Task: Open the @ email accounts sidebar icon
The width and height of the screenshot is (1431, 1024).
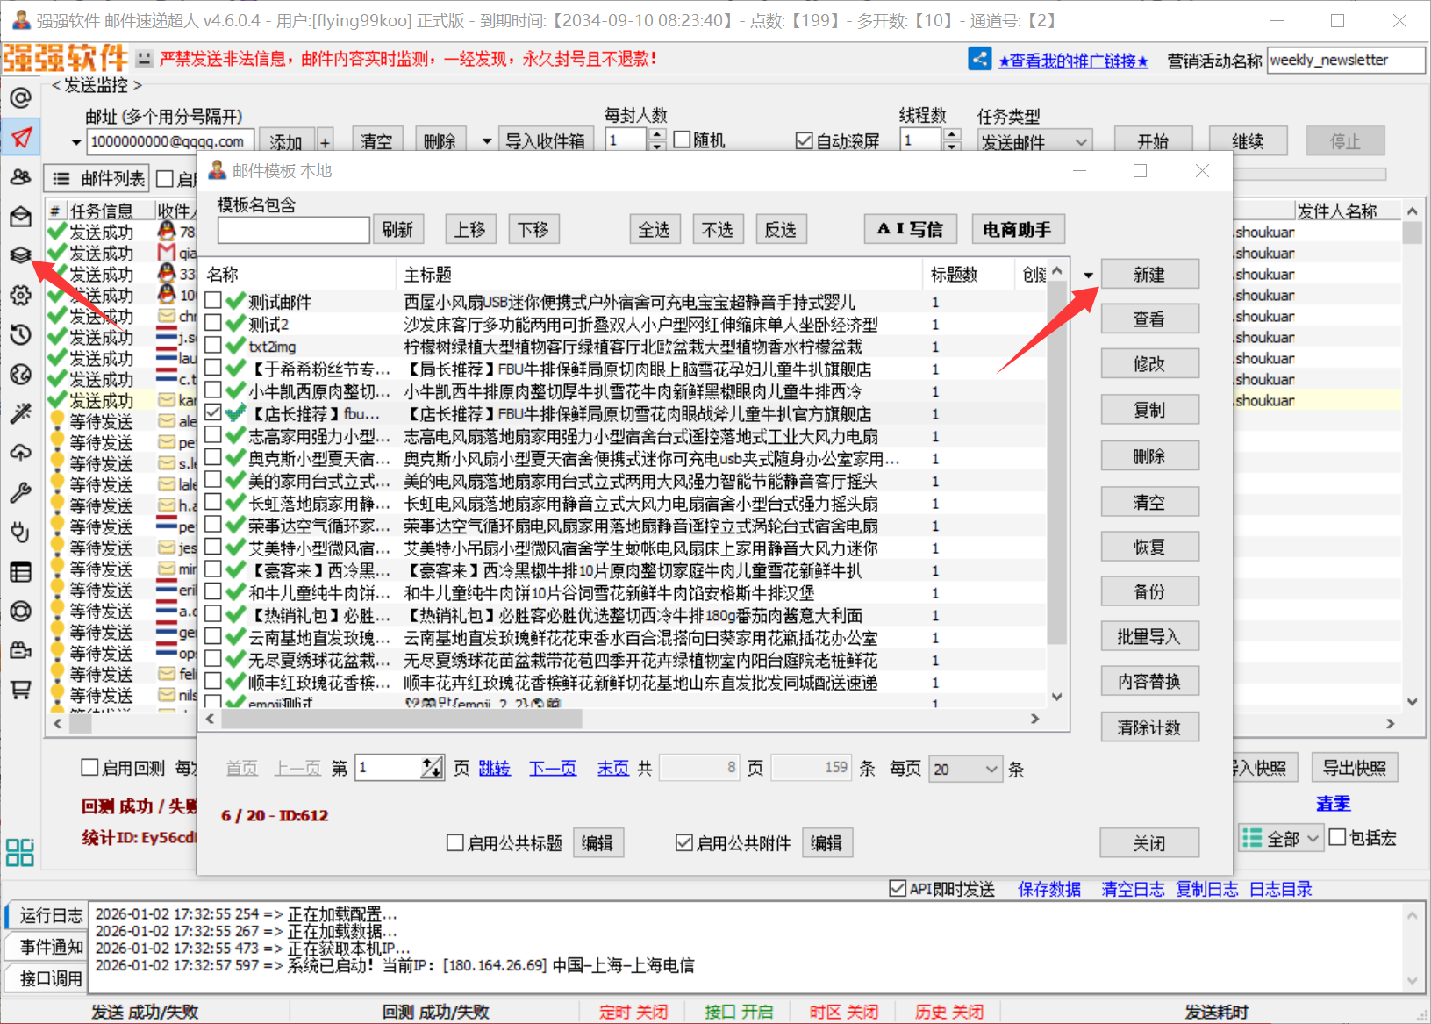Action: (20, 97)
